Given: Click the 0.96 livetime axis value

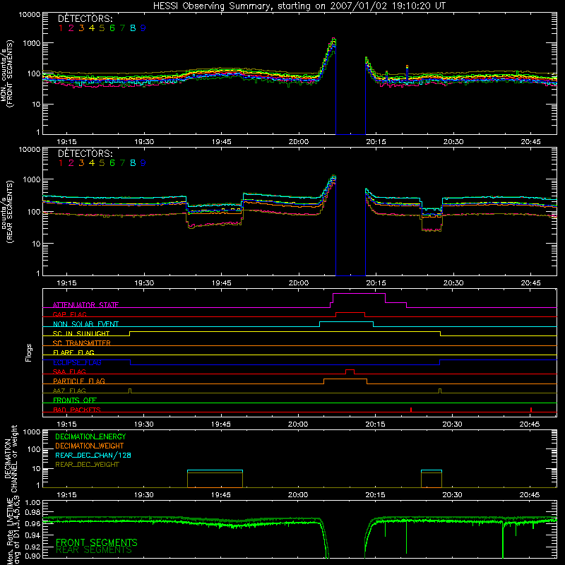Looking at the screenshot, I should pyautogui.click(x=32, y=523).
